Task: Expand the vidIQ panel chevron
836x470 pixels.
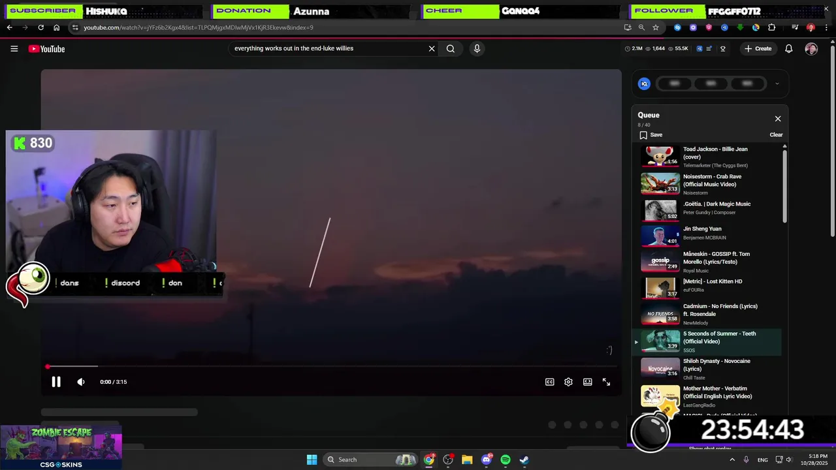Action: pyautogui.click(x=777, y=84)
